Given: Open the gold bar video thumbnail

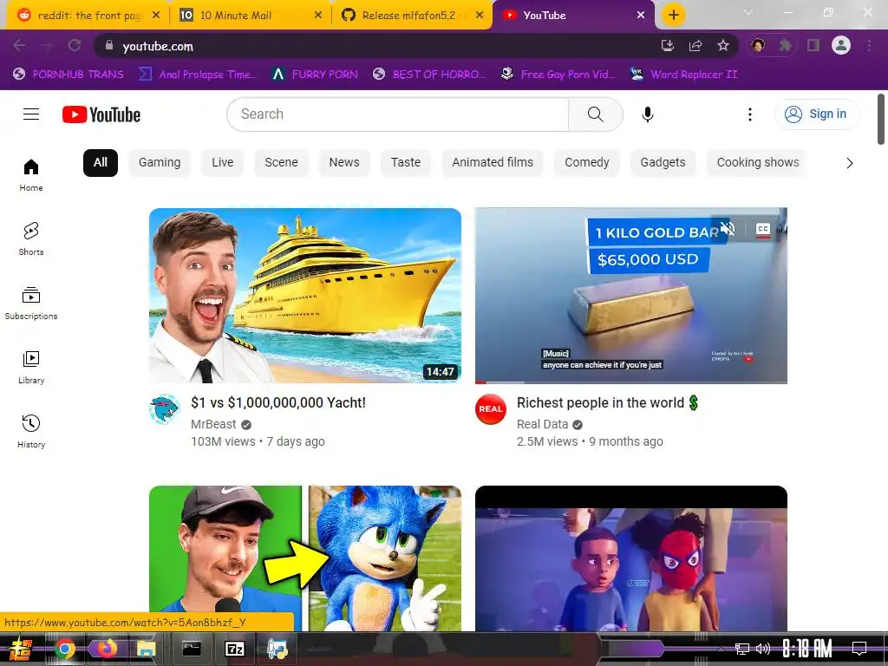Looking at the screenshot, I should point(631,296).
